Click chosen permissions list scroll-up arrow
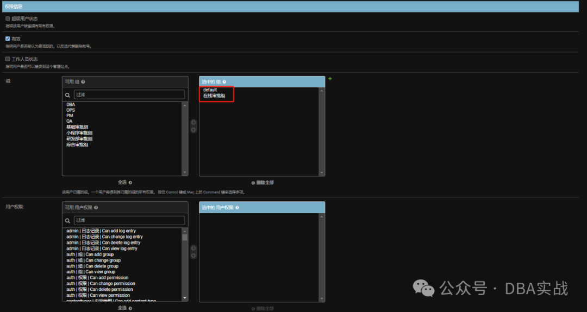 point(322,217)
